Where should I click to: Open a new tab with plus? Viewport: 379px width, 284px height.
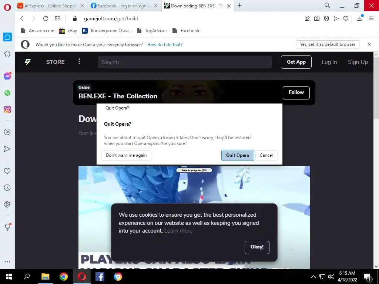coord(239,6)
